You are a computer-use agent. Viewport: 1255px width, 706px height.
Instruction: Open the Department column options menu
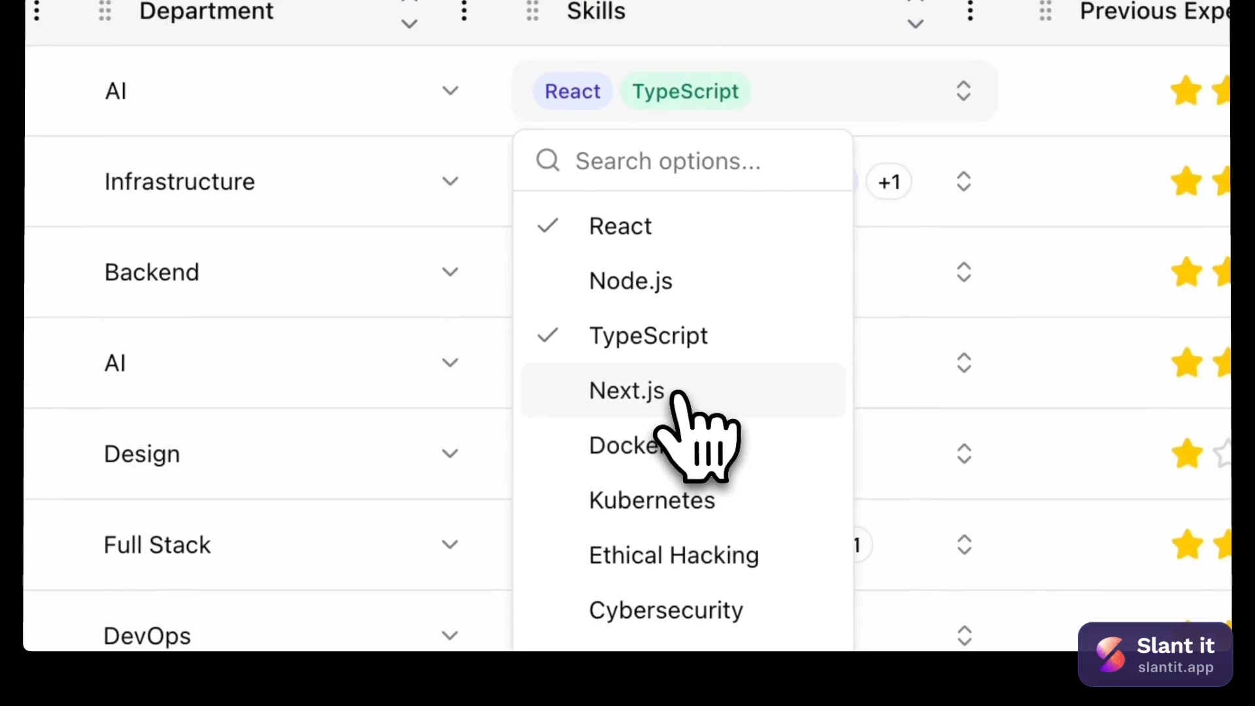[464, 11]
